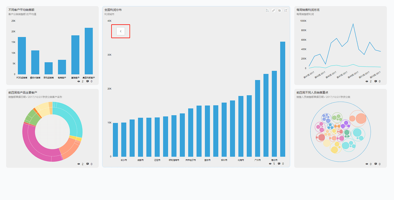This screenshot has height=200, width=394.
Task: Select the 直销客户 bar
Action: [75, 55]
